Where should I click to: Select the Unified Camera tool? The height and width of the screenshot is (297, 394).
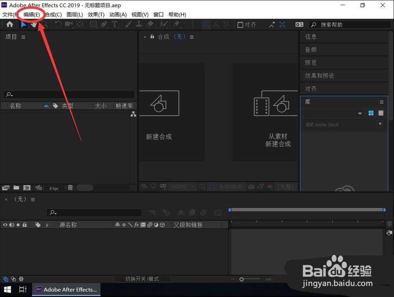[69, 24]
